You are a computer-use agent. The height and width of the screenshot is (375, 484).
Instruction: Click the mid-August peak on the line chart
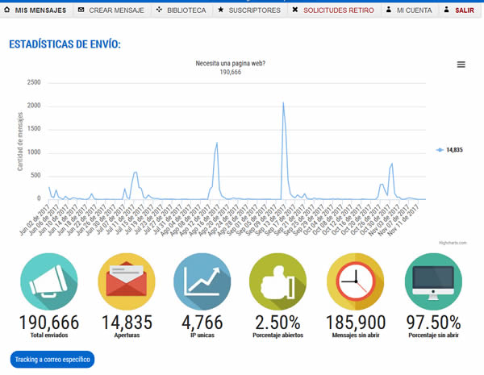pyautogui.click(x=217, y=144)
